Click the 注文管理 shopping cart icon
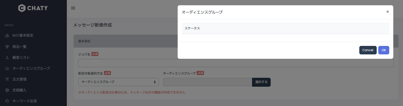The image size is (403, 106). [x=7, y=79]
